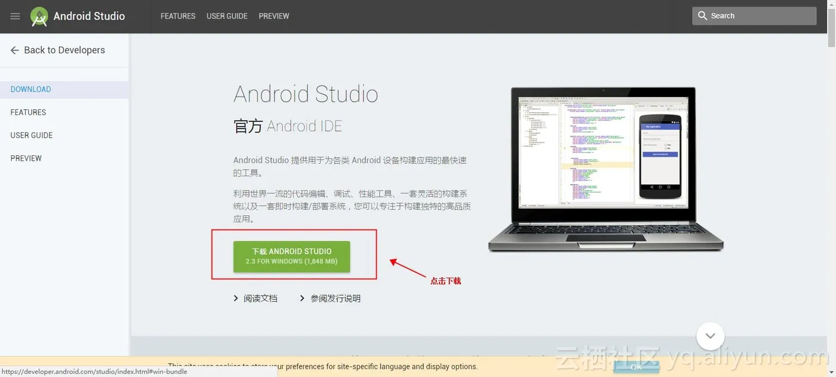The image size is (836, 377).
Task: Open the hamburger navigation menu
Action: coord(16,16)
